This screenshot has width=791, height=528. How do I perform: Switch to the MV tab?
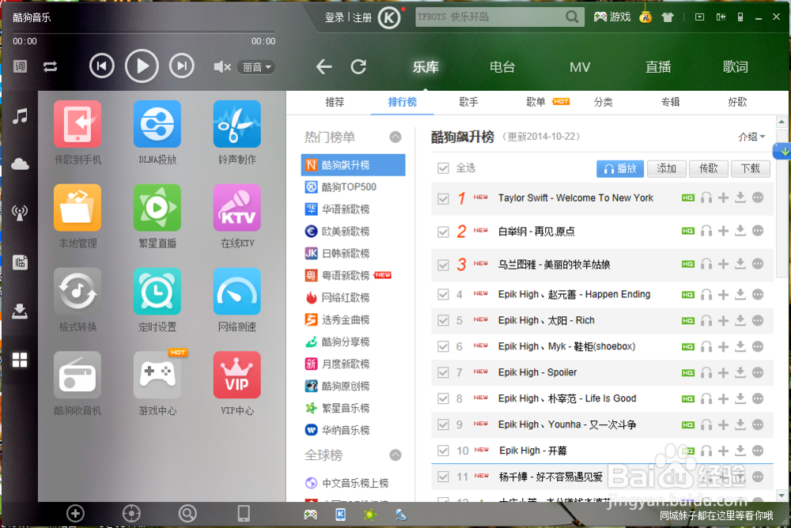(x=580, y=66)
